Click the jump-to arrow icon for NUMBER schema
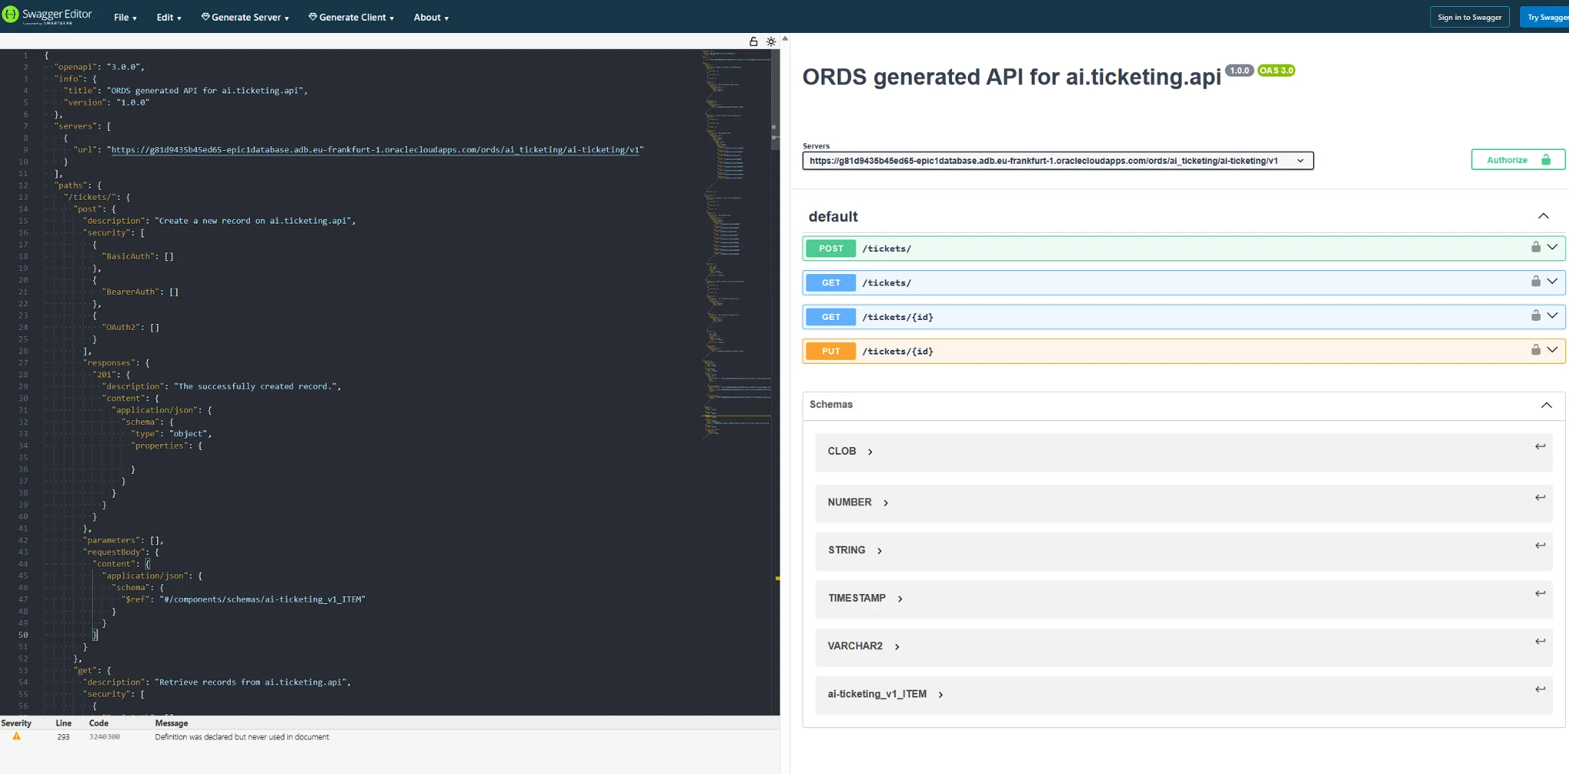The image size is (1569, 774). pyautogui.click(x=1540, y=498)
